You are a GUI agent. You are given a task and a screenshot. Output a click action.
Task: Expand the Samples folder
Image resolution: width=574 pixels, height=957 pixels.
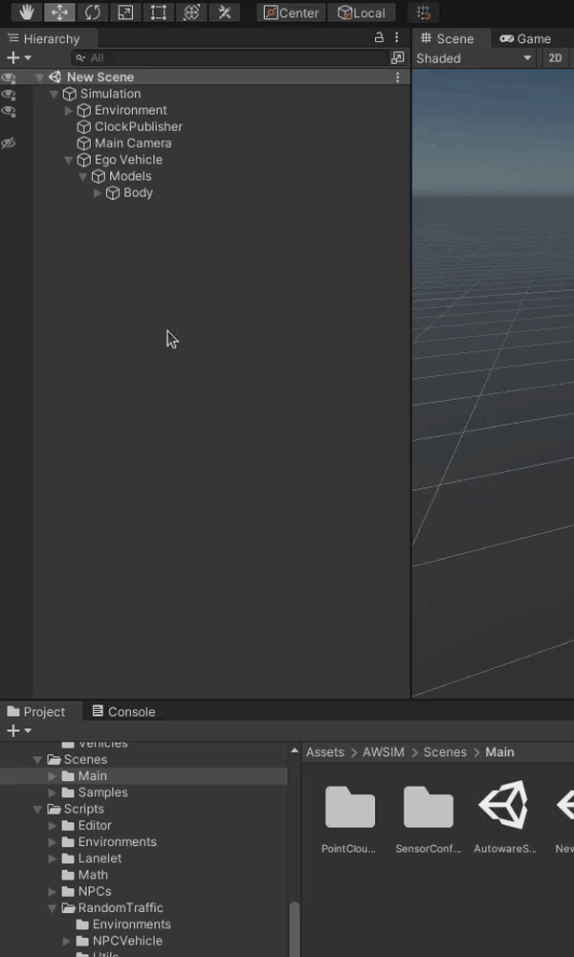(x=53, y=792)
